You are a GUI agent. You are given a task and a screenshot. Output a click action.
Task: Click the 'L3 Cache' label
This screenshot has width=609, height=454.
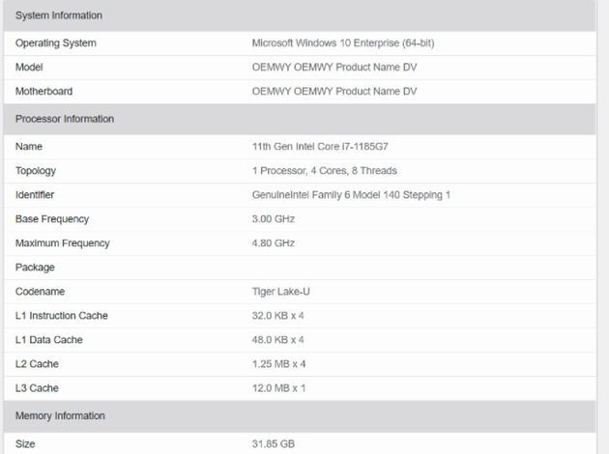coord(37,388)
